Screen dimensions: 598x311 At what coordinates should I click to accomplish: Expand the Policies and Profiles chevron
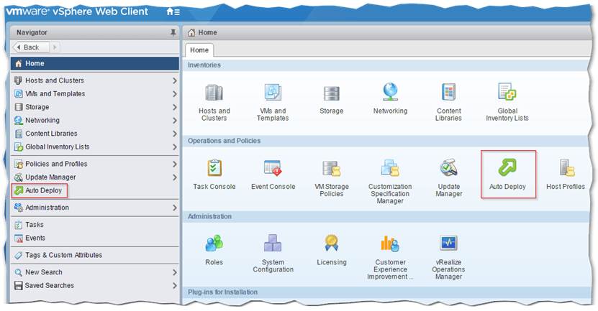tap(174, 164)
